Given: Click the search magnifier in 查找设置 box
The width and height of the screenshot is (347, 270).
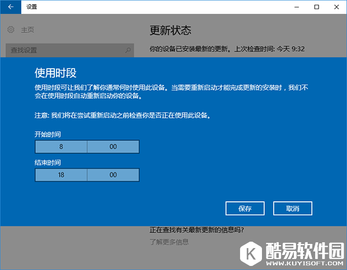Looking at the screenshot, I should 128,50.
